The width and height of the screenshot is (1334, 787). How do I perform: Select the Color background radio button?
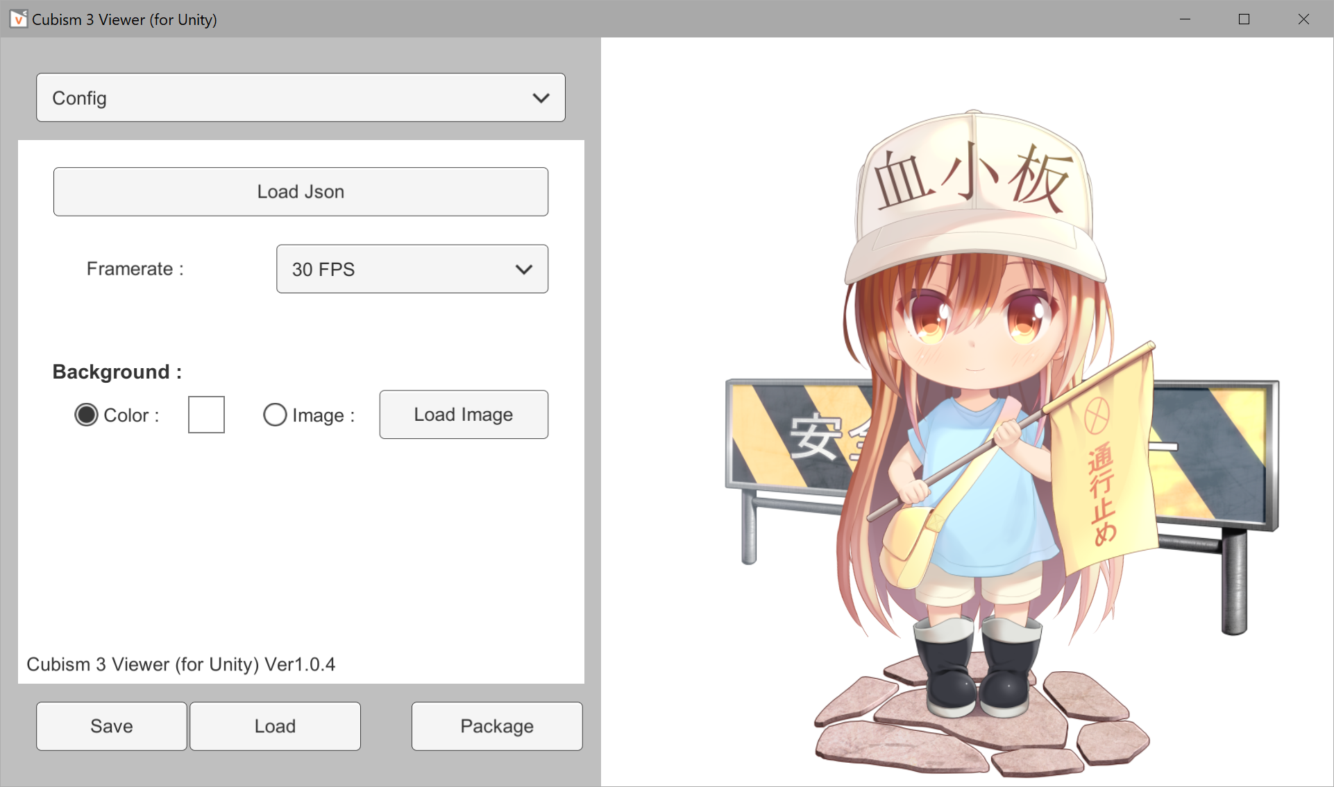coord(86,415)
